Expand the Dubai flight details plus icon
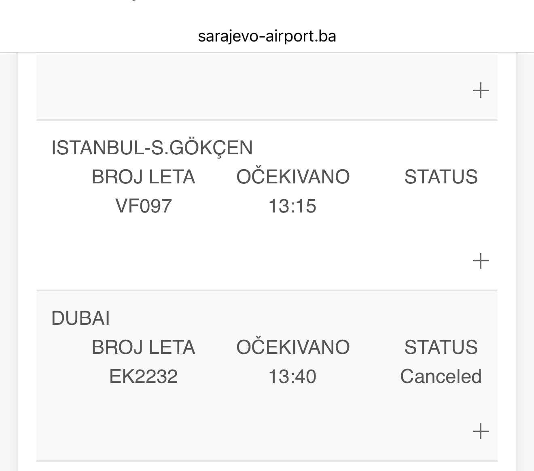 point(481,431)
